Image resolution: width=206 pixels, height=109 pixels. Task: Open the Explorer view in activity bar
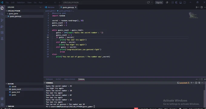(x=2, y=8)
